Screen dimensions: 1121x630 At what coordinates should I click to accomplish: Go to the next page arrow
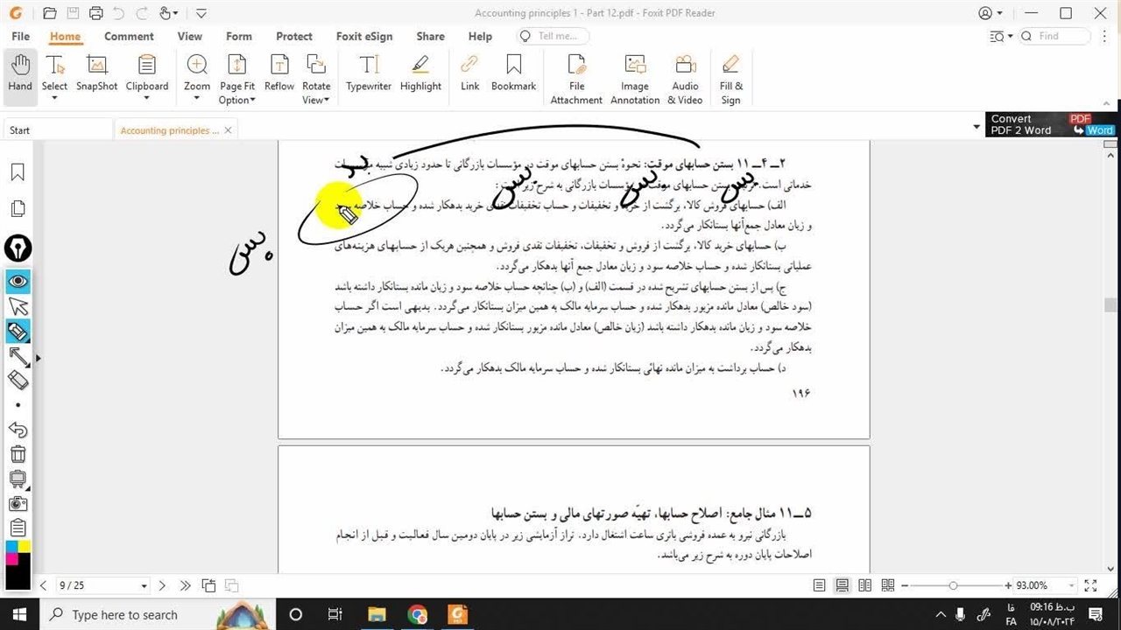point(162,585)
